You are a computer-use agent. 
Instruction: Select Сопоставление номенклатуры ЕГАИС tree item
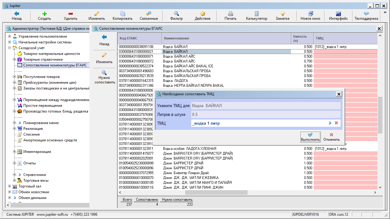[x=55, y=65]
